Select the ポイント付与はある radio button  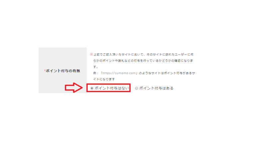click(x=137, y=88)
